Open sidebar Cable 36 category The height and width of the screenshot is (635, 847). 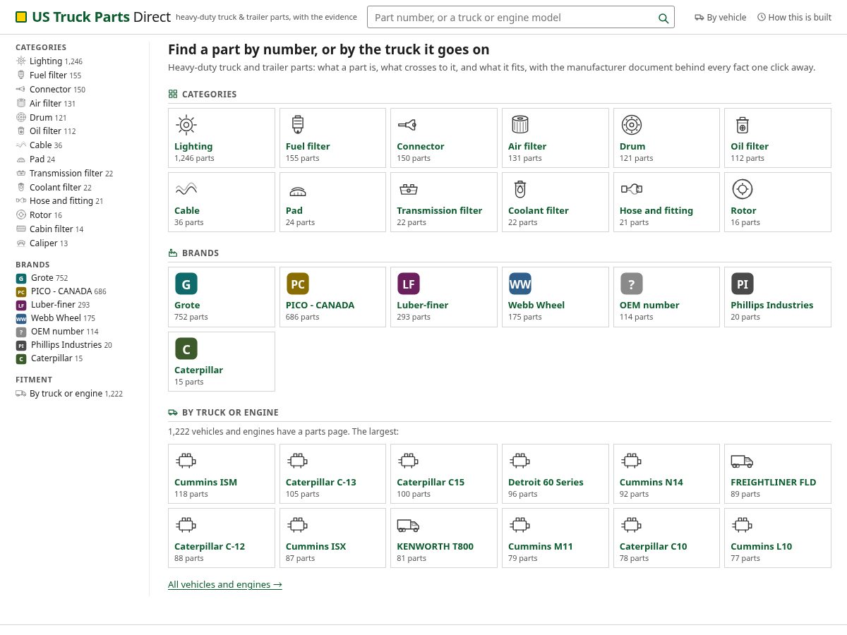point(40,145)
